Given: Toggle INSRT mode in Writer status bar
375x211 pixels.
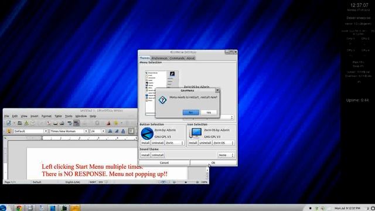Looking at the screenshot, I should (x=93, y=182).
